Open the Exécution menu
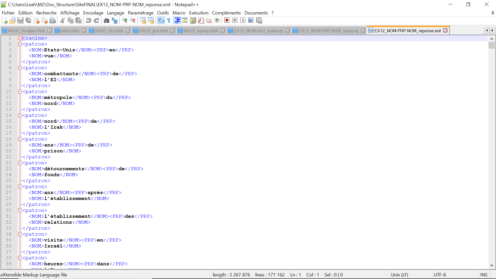496x279 pixels. click(199, 13)
